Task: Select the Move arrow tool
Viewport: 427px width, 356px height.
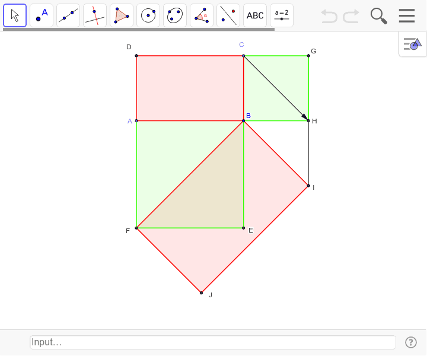Action: point(15,15)
